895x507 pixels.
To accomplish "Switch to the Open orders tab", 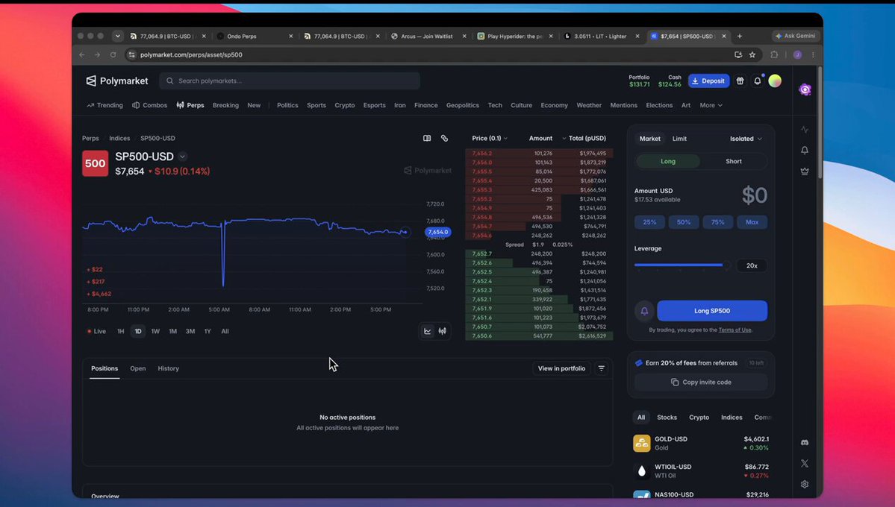I will [137, 368].
